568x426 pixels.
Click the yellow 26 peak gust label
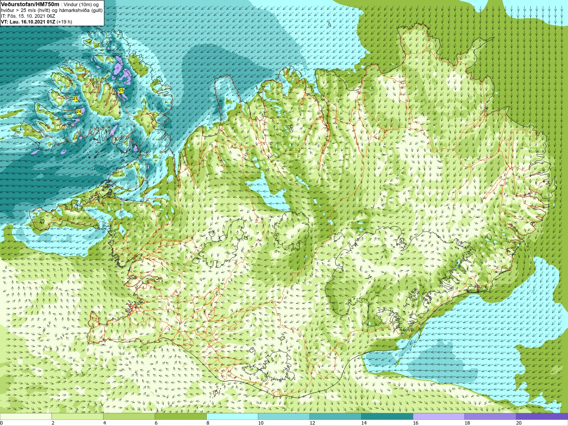pos(79,111)
